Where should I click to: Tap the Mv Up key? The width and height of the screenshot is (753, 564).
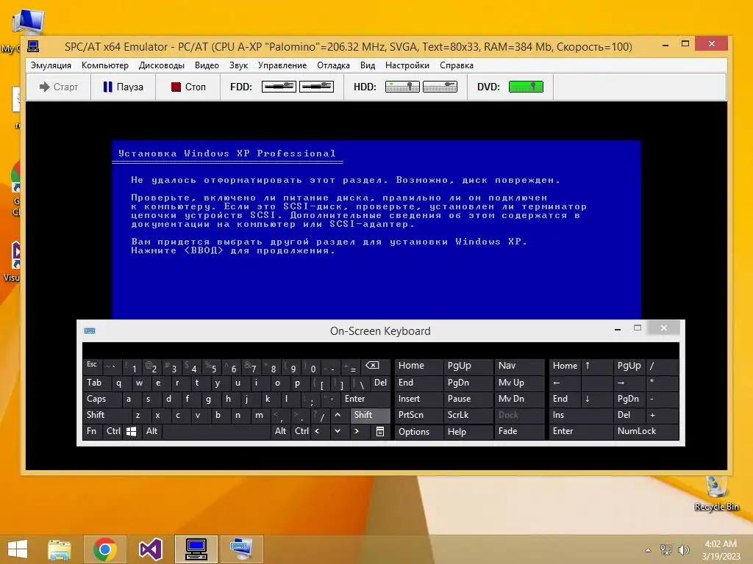point(520,383)
